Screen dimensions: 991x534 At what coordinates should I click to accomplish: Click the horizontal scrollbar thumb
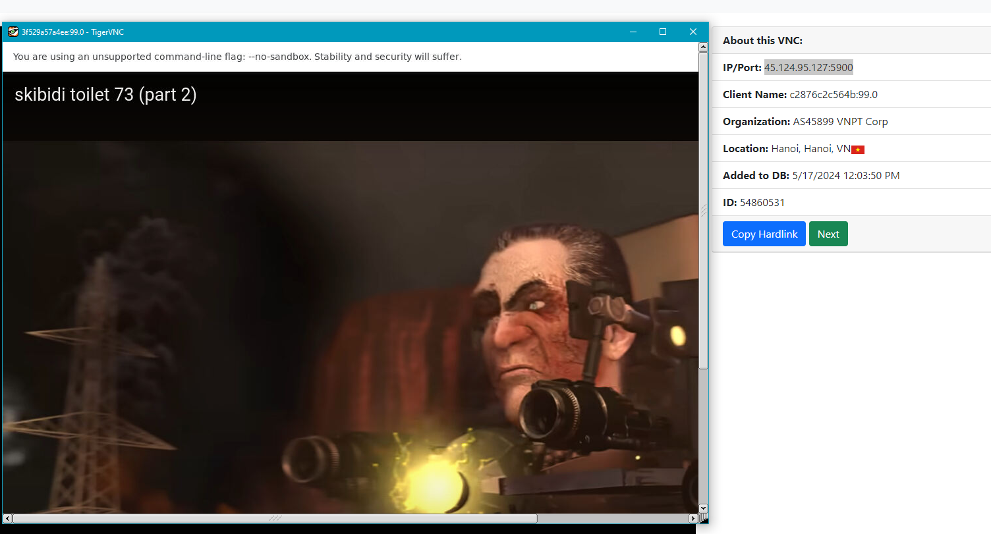[275, 518]
